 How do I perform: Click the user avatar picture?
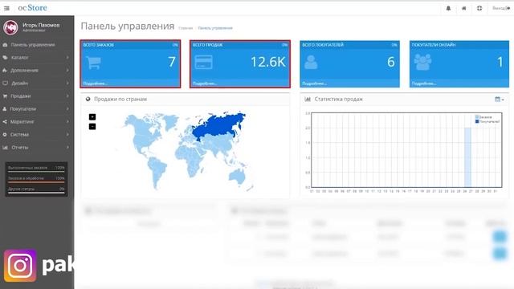click(10, 27)
